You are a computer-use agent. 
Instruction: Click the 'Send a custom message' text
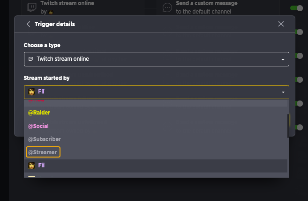(x=207, y=3)
